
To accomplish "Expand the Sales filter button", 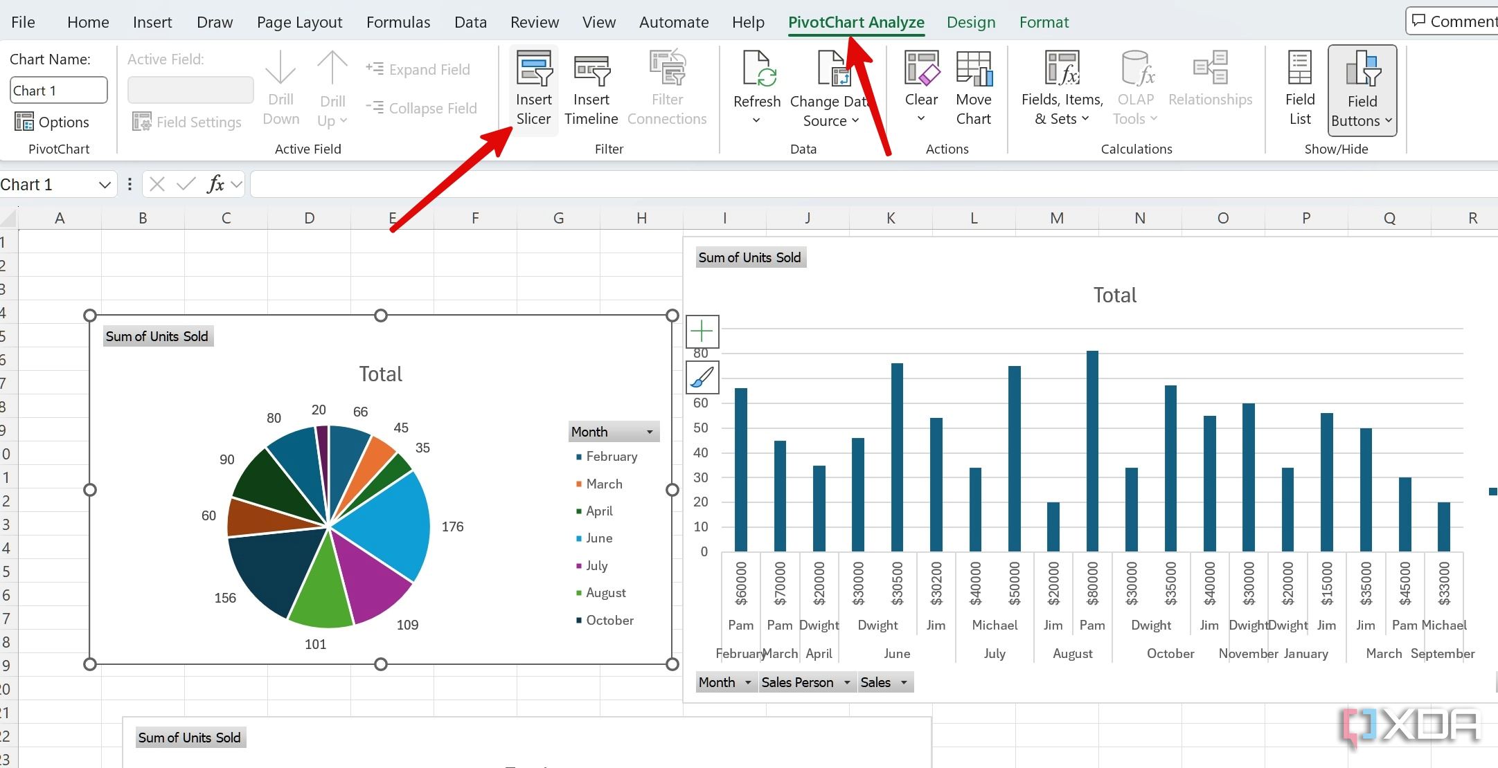I will [x=902, y=683].
